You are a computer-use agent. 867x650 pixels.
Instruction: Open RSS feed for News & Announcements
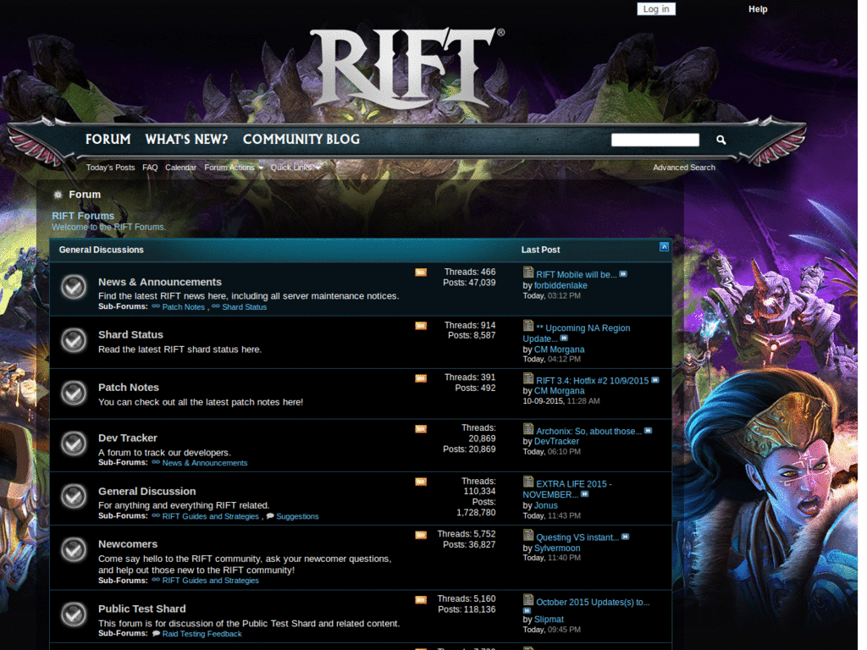point(421,273)
